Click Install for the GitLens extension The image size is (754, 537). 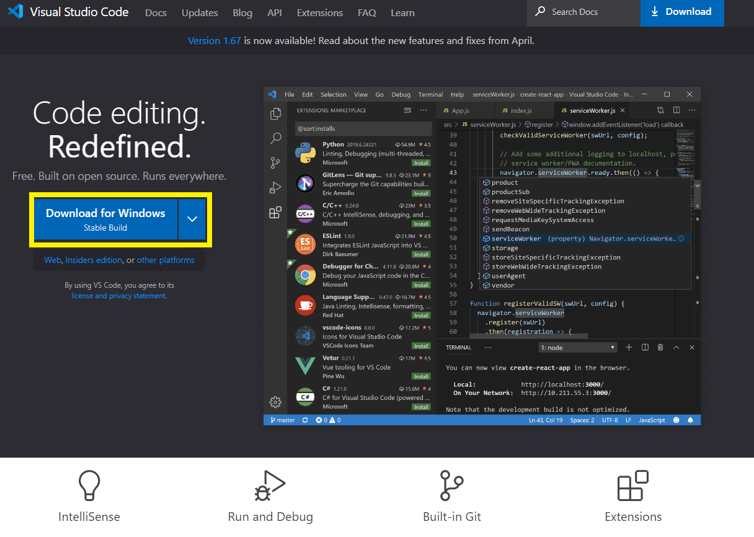(x=422, y=193)
